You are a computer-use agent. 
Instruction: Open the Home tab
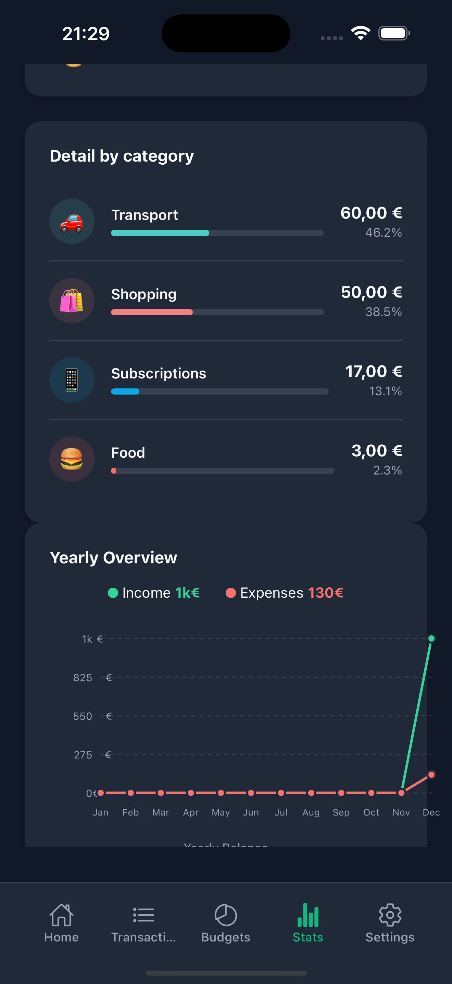pyautogui.click(x=61, y=923)
